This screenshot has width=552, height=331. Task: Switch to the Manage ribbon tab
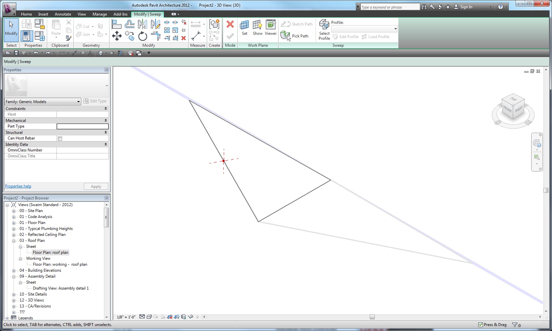(100, 14)
